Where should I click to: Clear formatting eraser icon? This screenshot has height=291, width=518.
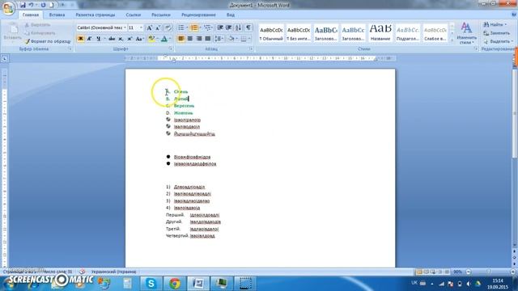[x=168, y=27]
